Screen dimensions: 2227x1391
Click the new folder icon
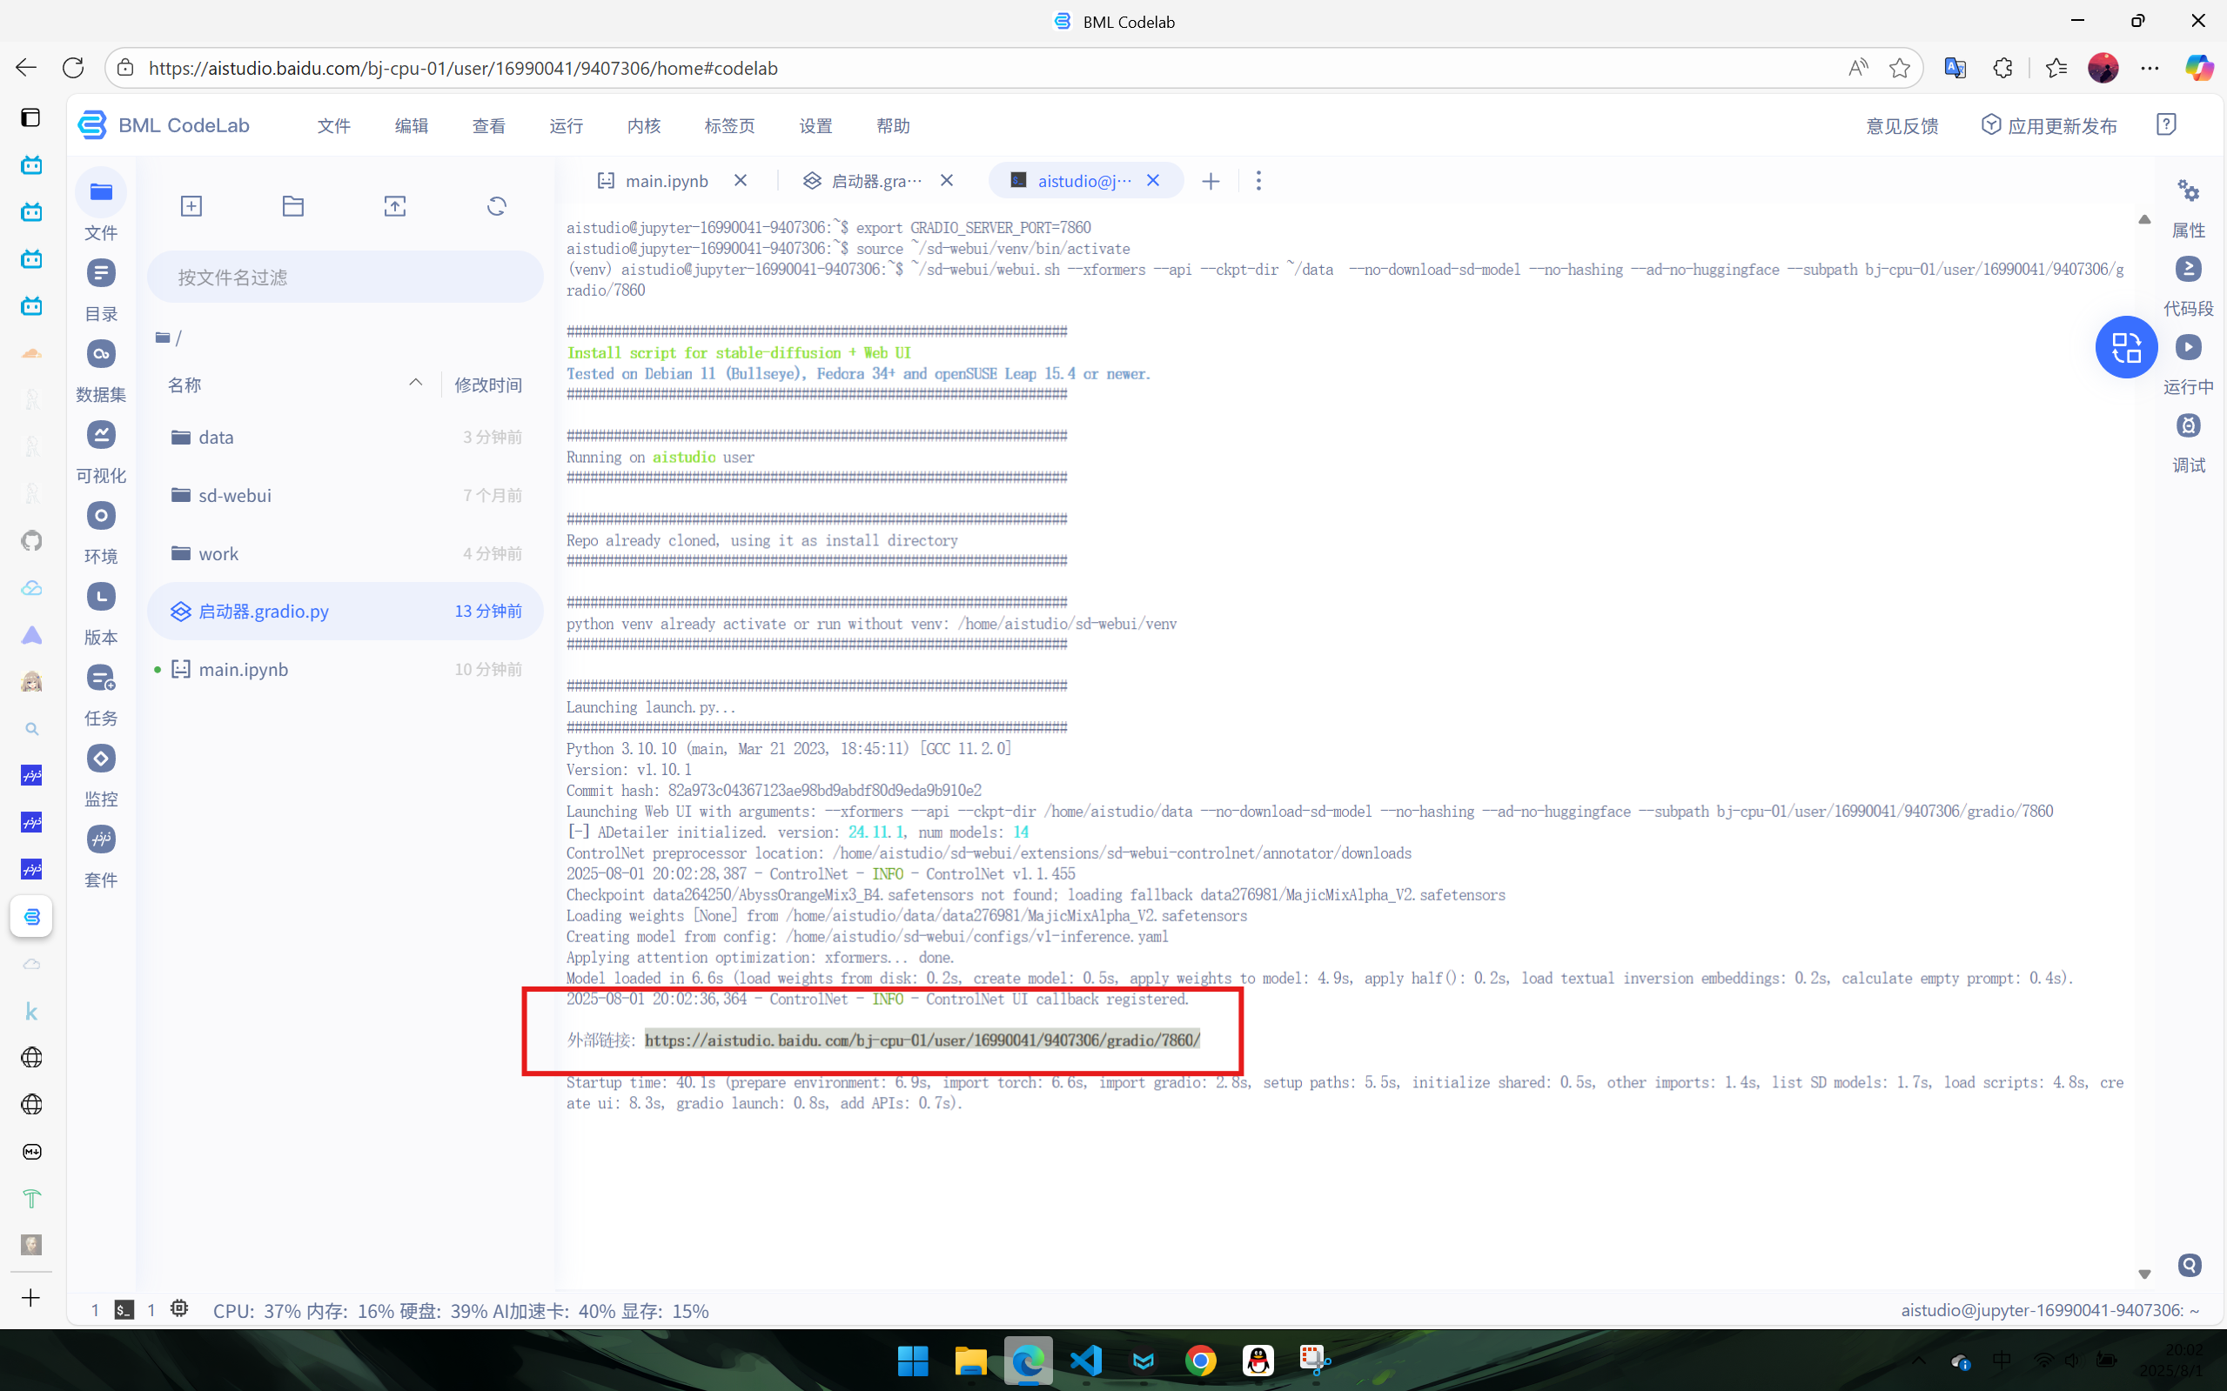point(292,206)
